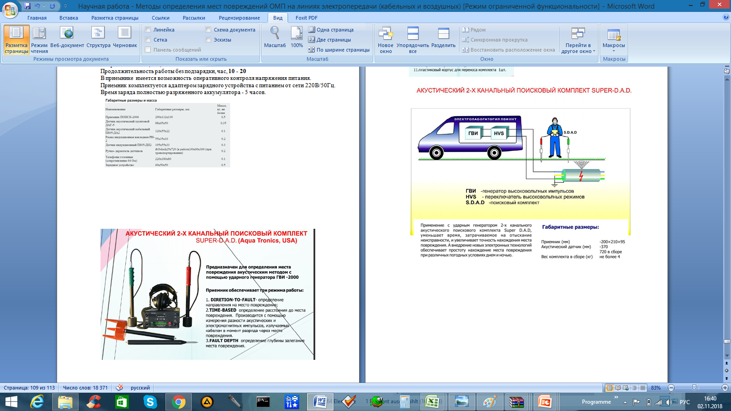Open the Рецензирование ribbon tab

click(239, 18)
